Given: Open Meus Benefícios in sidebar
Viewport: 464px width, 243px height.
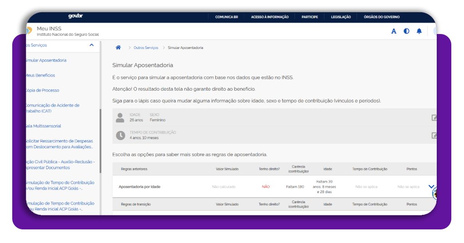Looking at the screenshot, I should pyautogui.click(x=40, y=75).
